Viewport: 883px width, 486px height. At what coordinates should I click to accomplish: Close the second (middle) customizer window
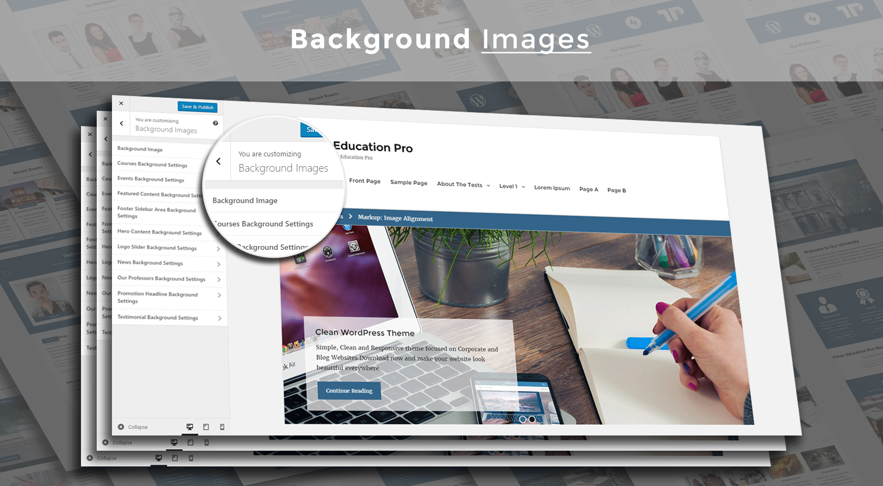(x=105, y=118)
